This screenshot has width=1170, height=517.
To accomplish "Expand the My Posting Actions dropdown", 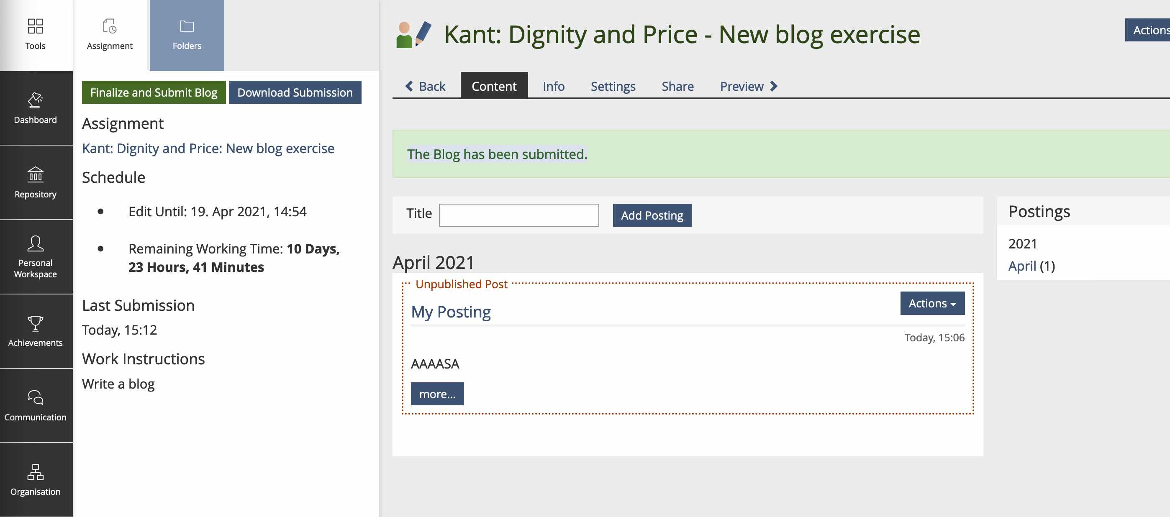I will [932, 303].
